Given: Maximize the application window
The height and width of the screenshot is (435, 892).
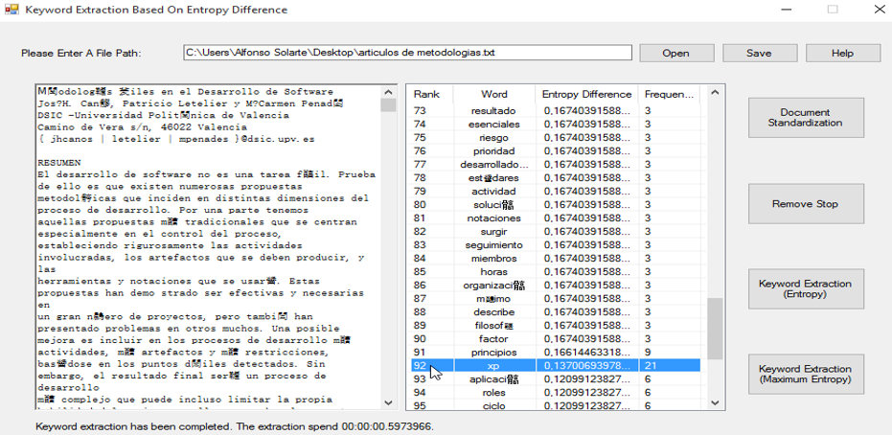Looking at the screenshot, I should [x=832, y=10].
